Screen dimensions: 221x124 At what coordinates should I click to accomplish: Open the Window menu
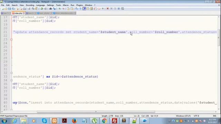coord(88,5)
